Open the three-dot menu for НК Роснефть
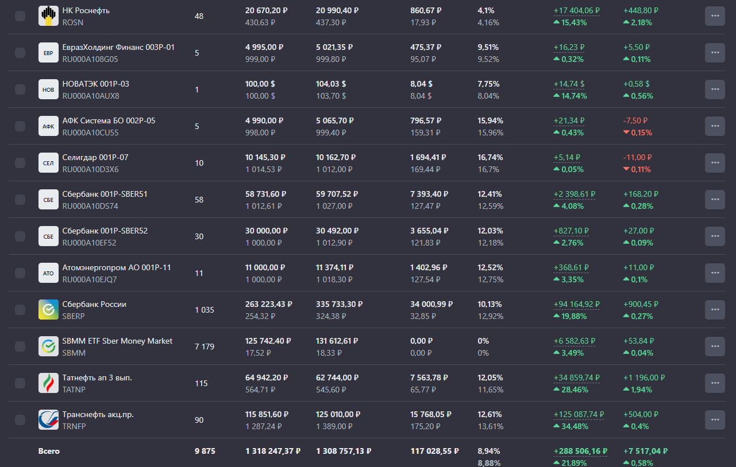Viewport: 736px width, 467px height. 715,16
